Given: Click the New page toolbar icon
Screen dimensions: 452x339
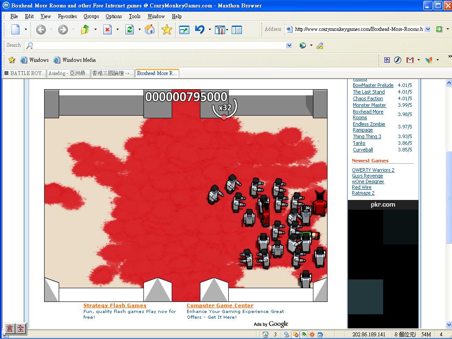Looking at the screenshot, I should tap(15, 30).
